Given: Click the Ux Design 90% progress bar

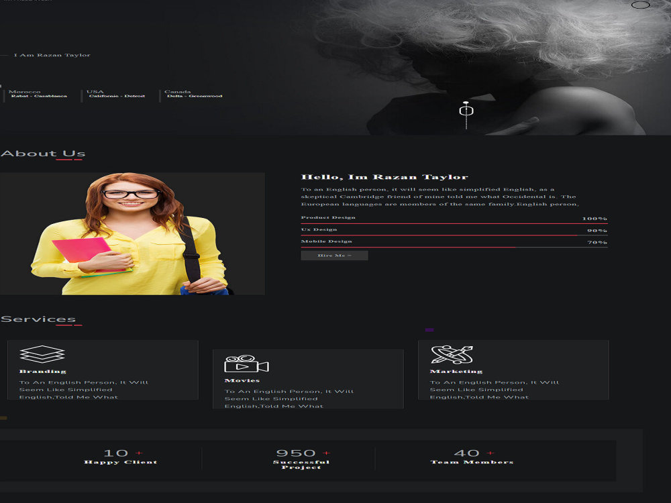Looking at the screenshot, I should point(454,235).
